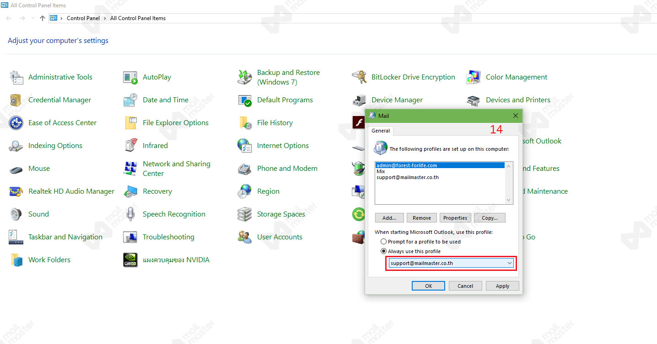This screenshot has width=657, height=344.
Task: Select the Mix profile
Action: 440,171
